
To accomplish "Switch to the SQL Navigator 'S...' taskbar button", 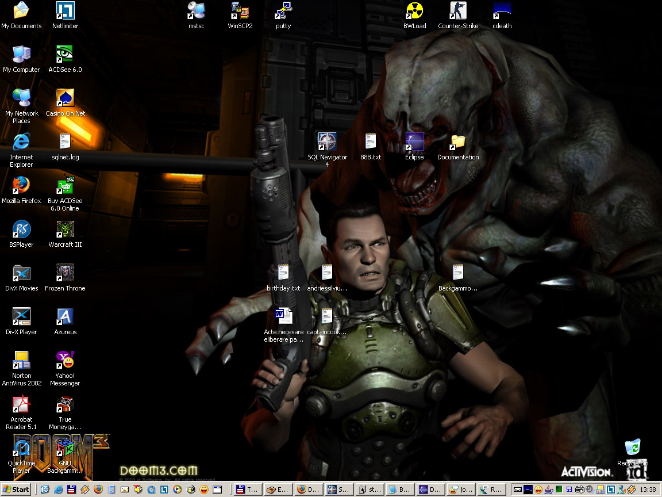I will 339,490.
